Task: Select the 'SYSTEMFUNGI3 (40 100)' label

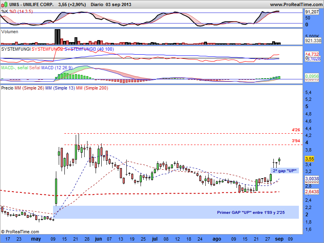Action: [x=89, y=49]
